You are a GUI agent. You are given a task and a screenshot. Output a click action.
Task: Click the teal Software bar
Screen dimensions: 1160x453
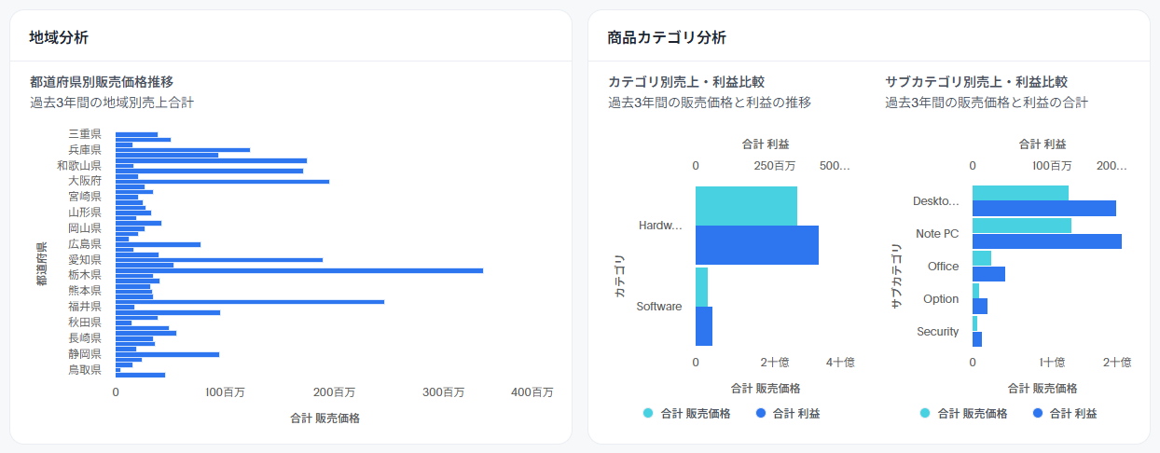click(x=701, y=286)
